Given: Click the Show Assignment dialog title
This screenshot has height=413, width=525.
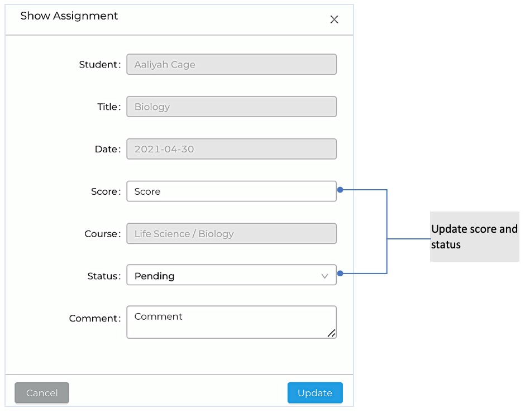Looking at the screenshot, I should 69,16.
